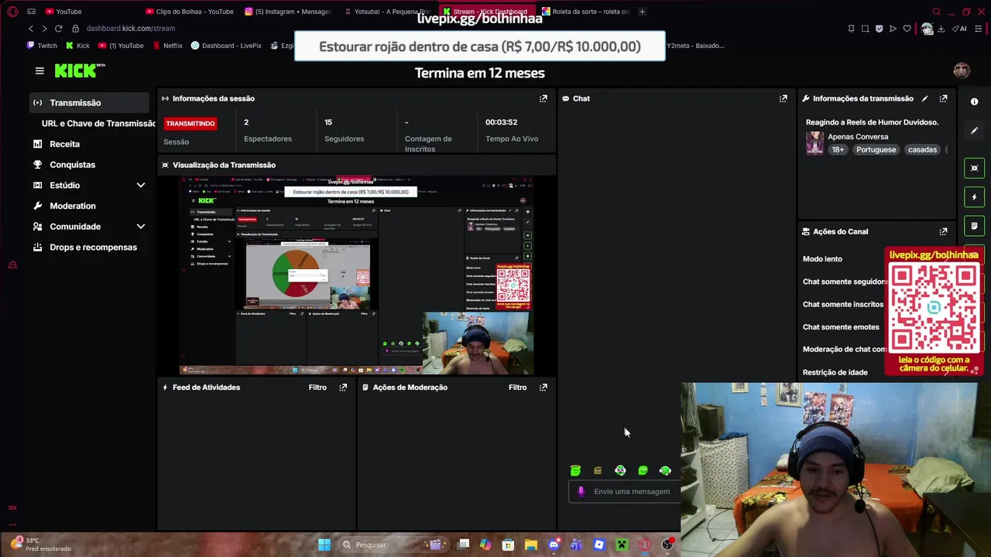Open the Roblox taskbar icon

pos(598,545)
